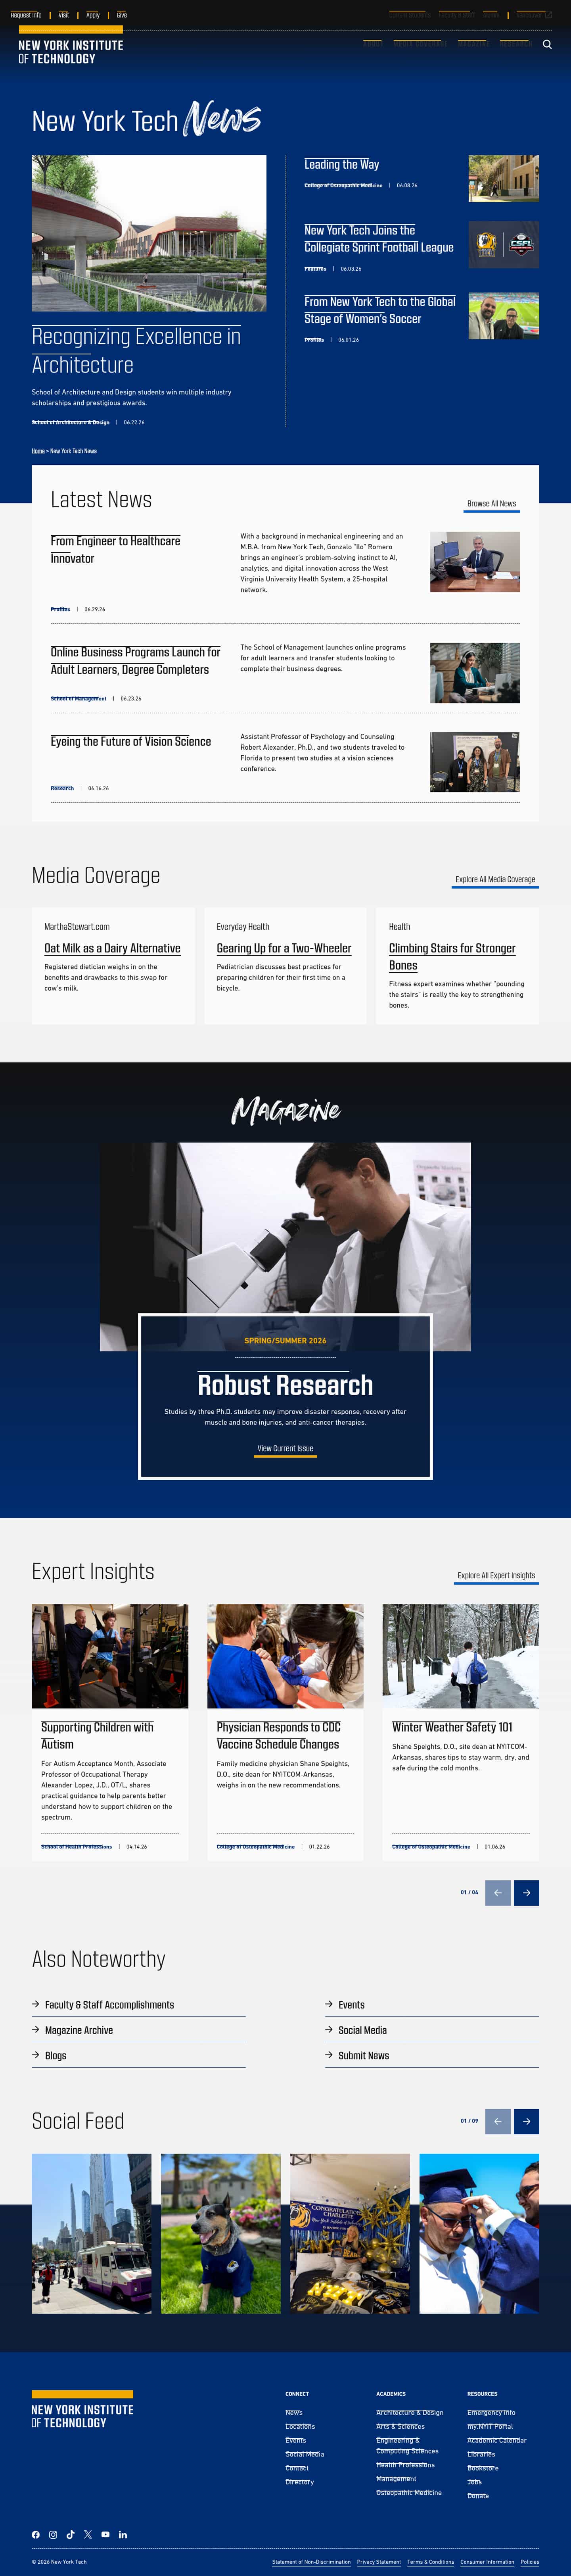Click School of Health Professions tag
This screenshot has height=2576, width=571.
pyautogui.click(x=76, y=1847)
